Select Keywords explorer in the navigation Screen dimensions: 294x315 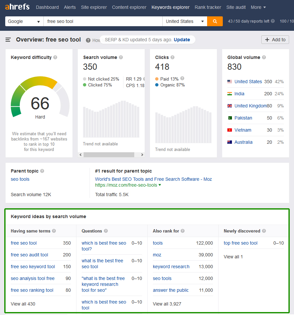[170, 7]
